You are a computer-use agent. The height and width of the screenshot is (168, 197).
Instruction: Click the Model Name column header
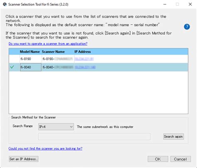(30, 52)
